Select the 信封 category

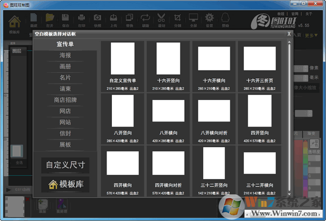click(65, 133)
